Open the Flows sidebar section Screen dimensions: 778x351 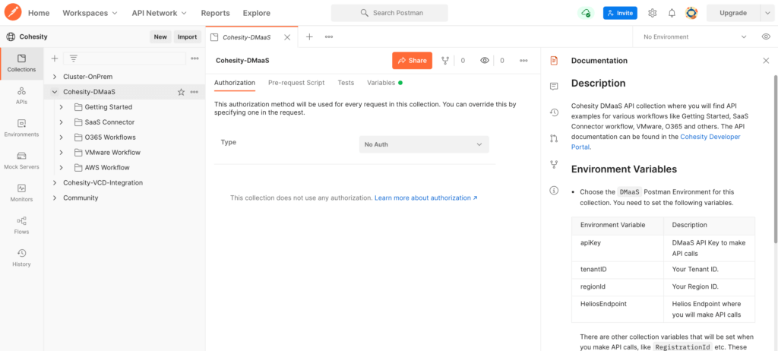coord(21,225)
